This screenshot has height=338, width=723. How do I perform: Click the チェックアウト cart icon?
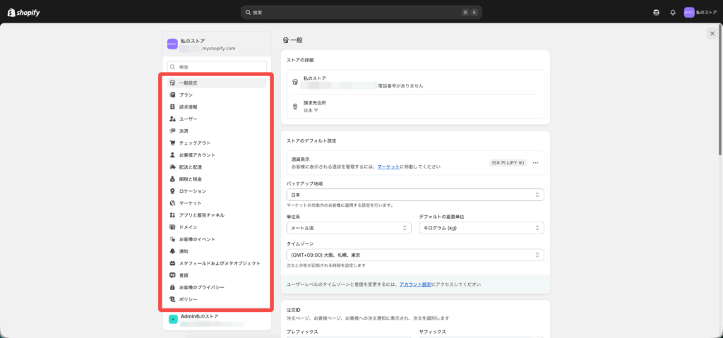(172, 143)
